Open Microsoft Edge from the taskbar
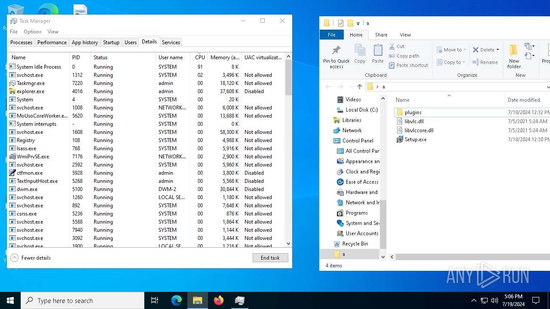550x309 pixels. pos(177,300)
